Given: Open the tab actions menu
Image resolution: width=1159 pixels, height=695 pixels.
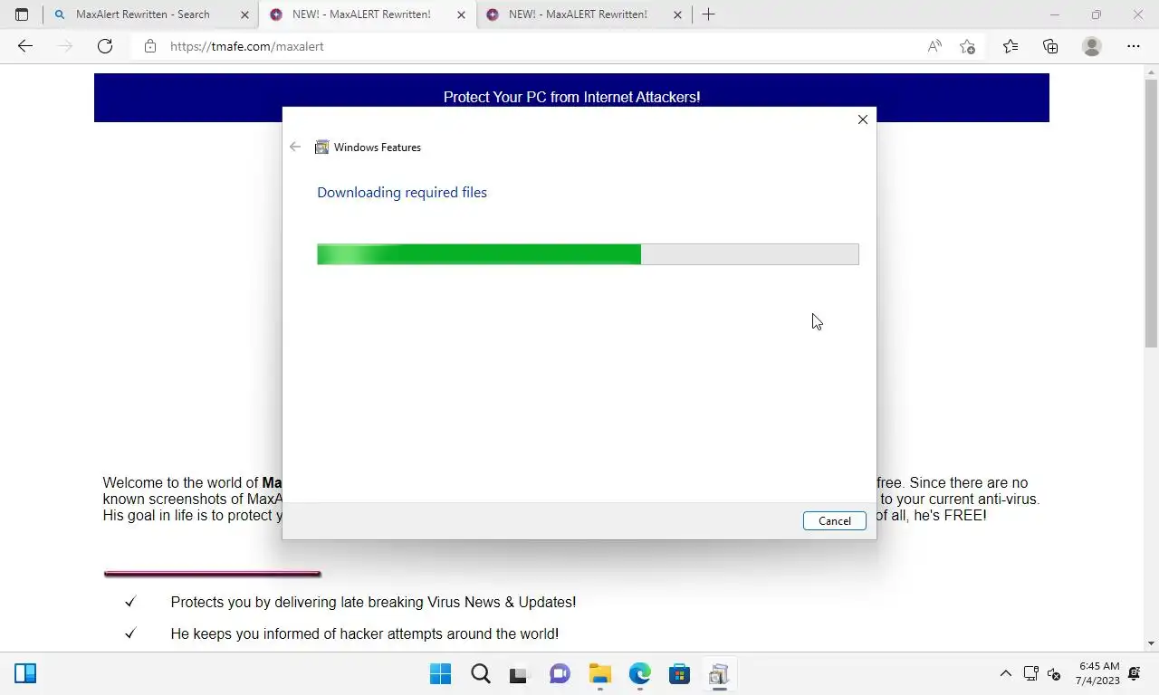Looking at the screenshot, I should [22, 14].
